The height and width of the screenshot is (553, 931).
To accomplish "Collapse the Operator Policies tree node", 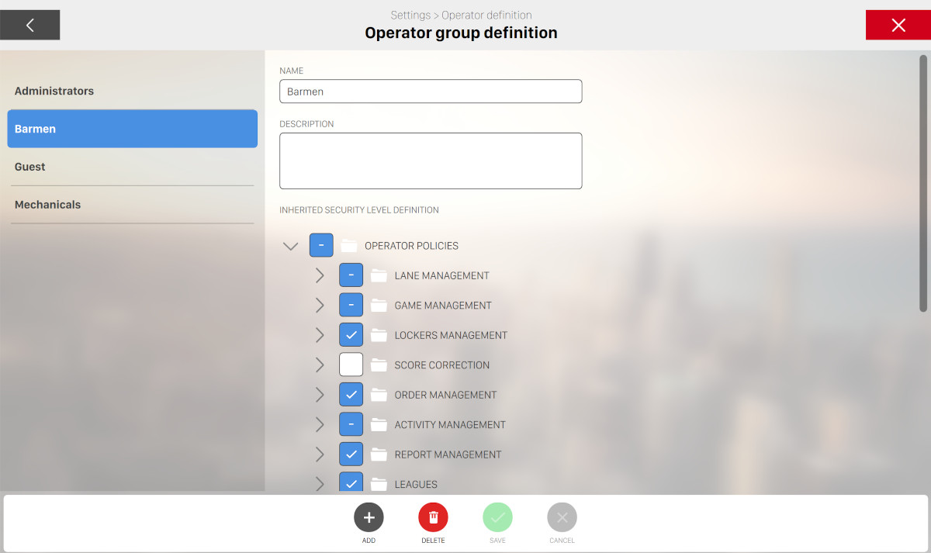I will click(x=291, y=246).
